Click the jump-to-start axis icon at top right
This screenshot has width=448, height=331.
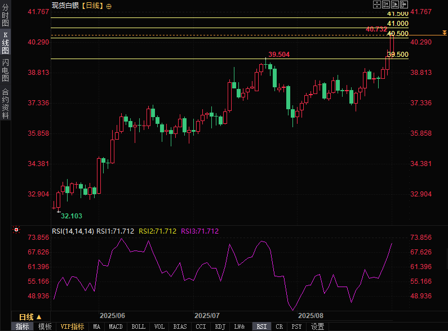click(386, 5)
